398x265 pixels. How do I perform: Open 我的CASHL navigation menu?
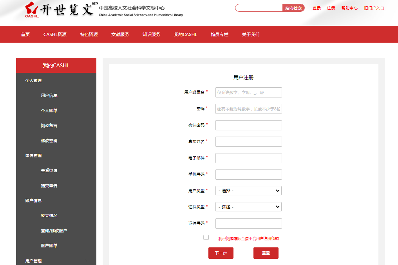pos(185,34)
